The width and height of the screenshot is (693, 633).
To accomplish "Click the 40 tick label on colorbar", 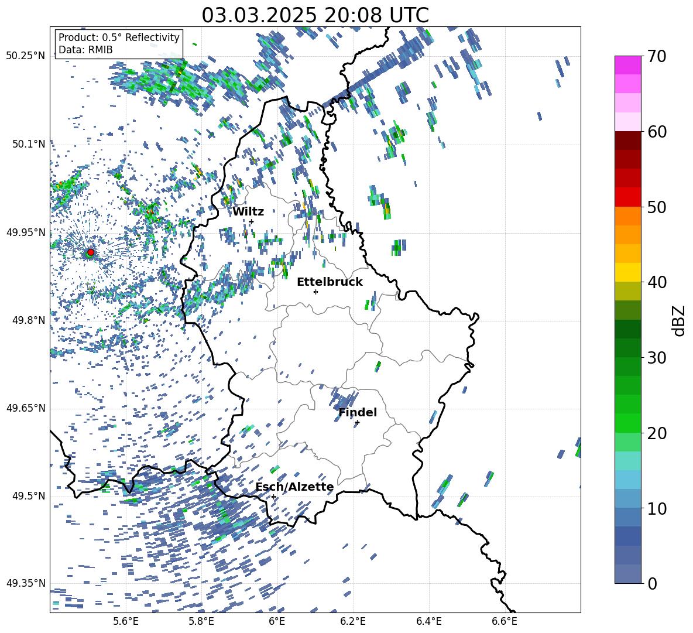I will tap(657, 282).
